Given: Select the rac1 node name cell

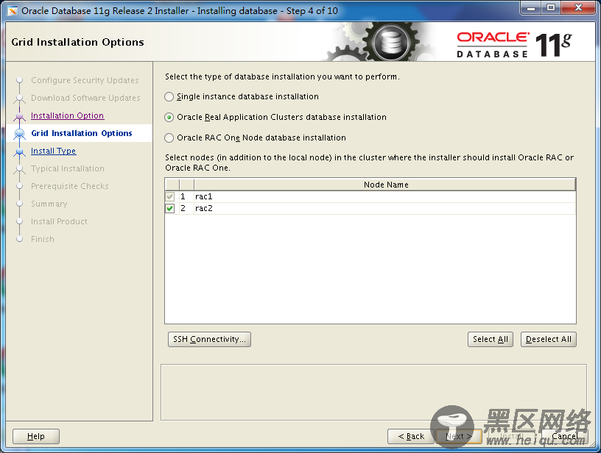Looking at the screenshot, I should coord(385,196).
